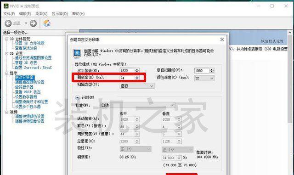294x175 pixels.
Task: Click the green Back arrow icon
Action: (8, 23)
